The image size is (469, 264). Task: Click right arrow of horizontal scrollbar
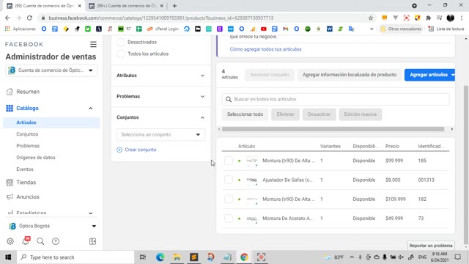[x=452, y=129]
